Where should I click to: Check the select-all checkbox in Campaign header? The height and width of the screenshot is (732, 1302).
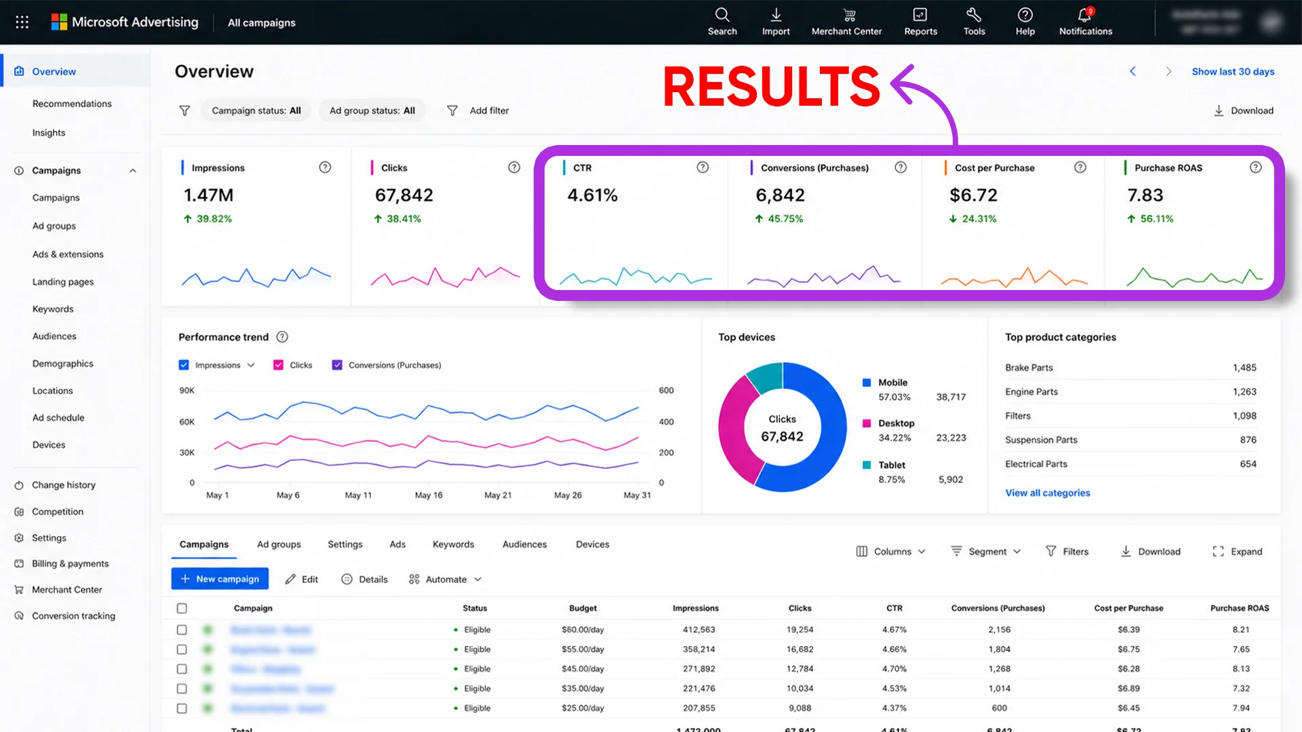182,608
